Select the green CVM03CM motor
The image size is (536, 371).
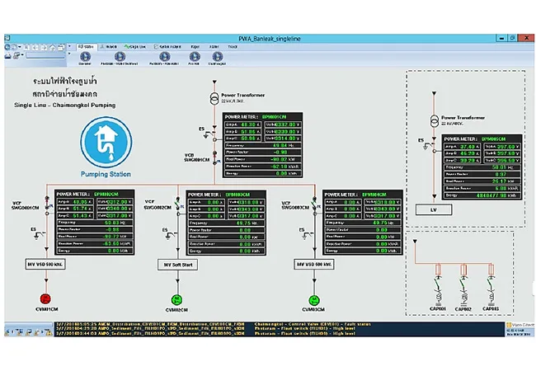(x=314, y=300)
